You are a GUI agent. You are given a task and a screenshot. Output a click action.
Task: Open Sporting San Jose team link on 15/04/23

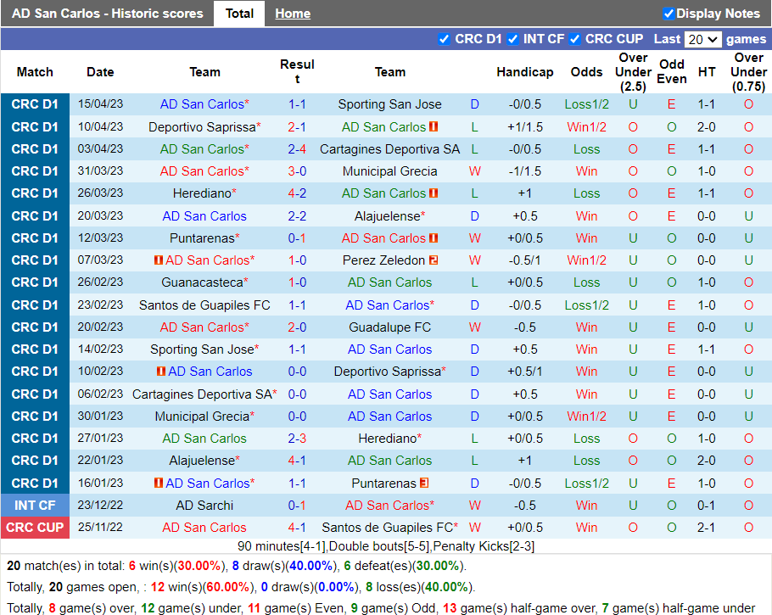coord(389,104)
